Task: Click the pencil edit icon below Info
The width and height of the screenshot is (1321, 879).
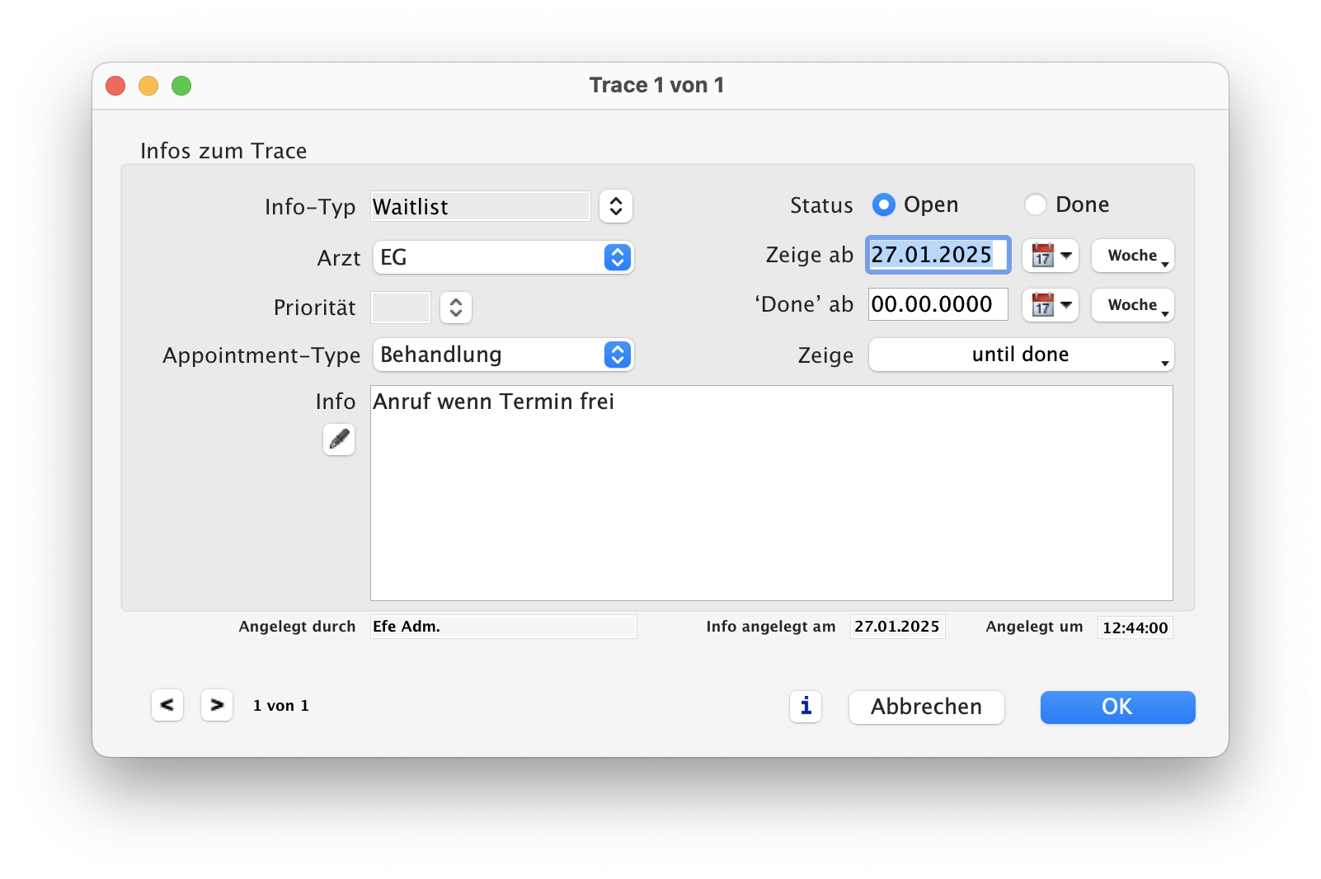Action: coord(338,439)
